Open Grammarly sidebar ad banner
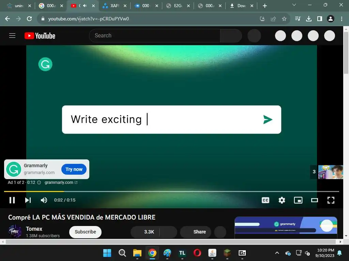 (x=286, y=225)
